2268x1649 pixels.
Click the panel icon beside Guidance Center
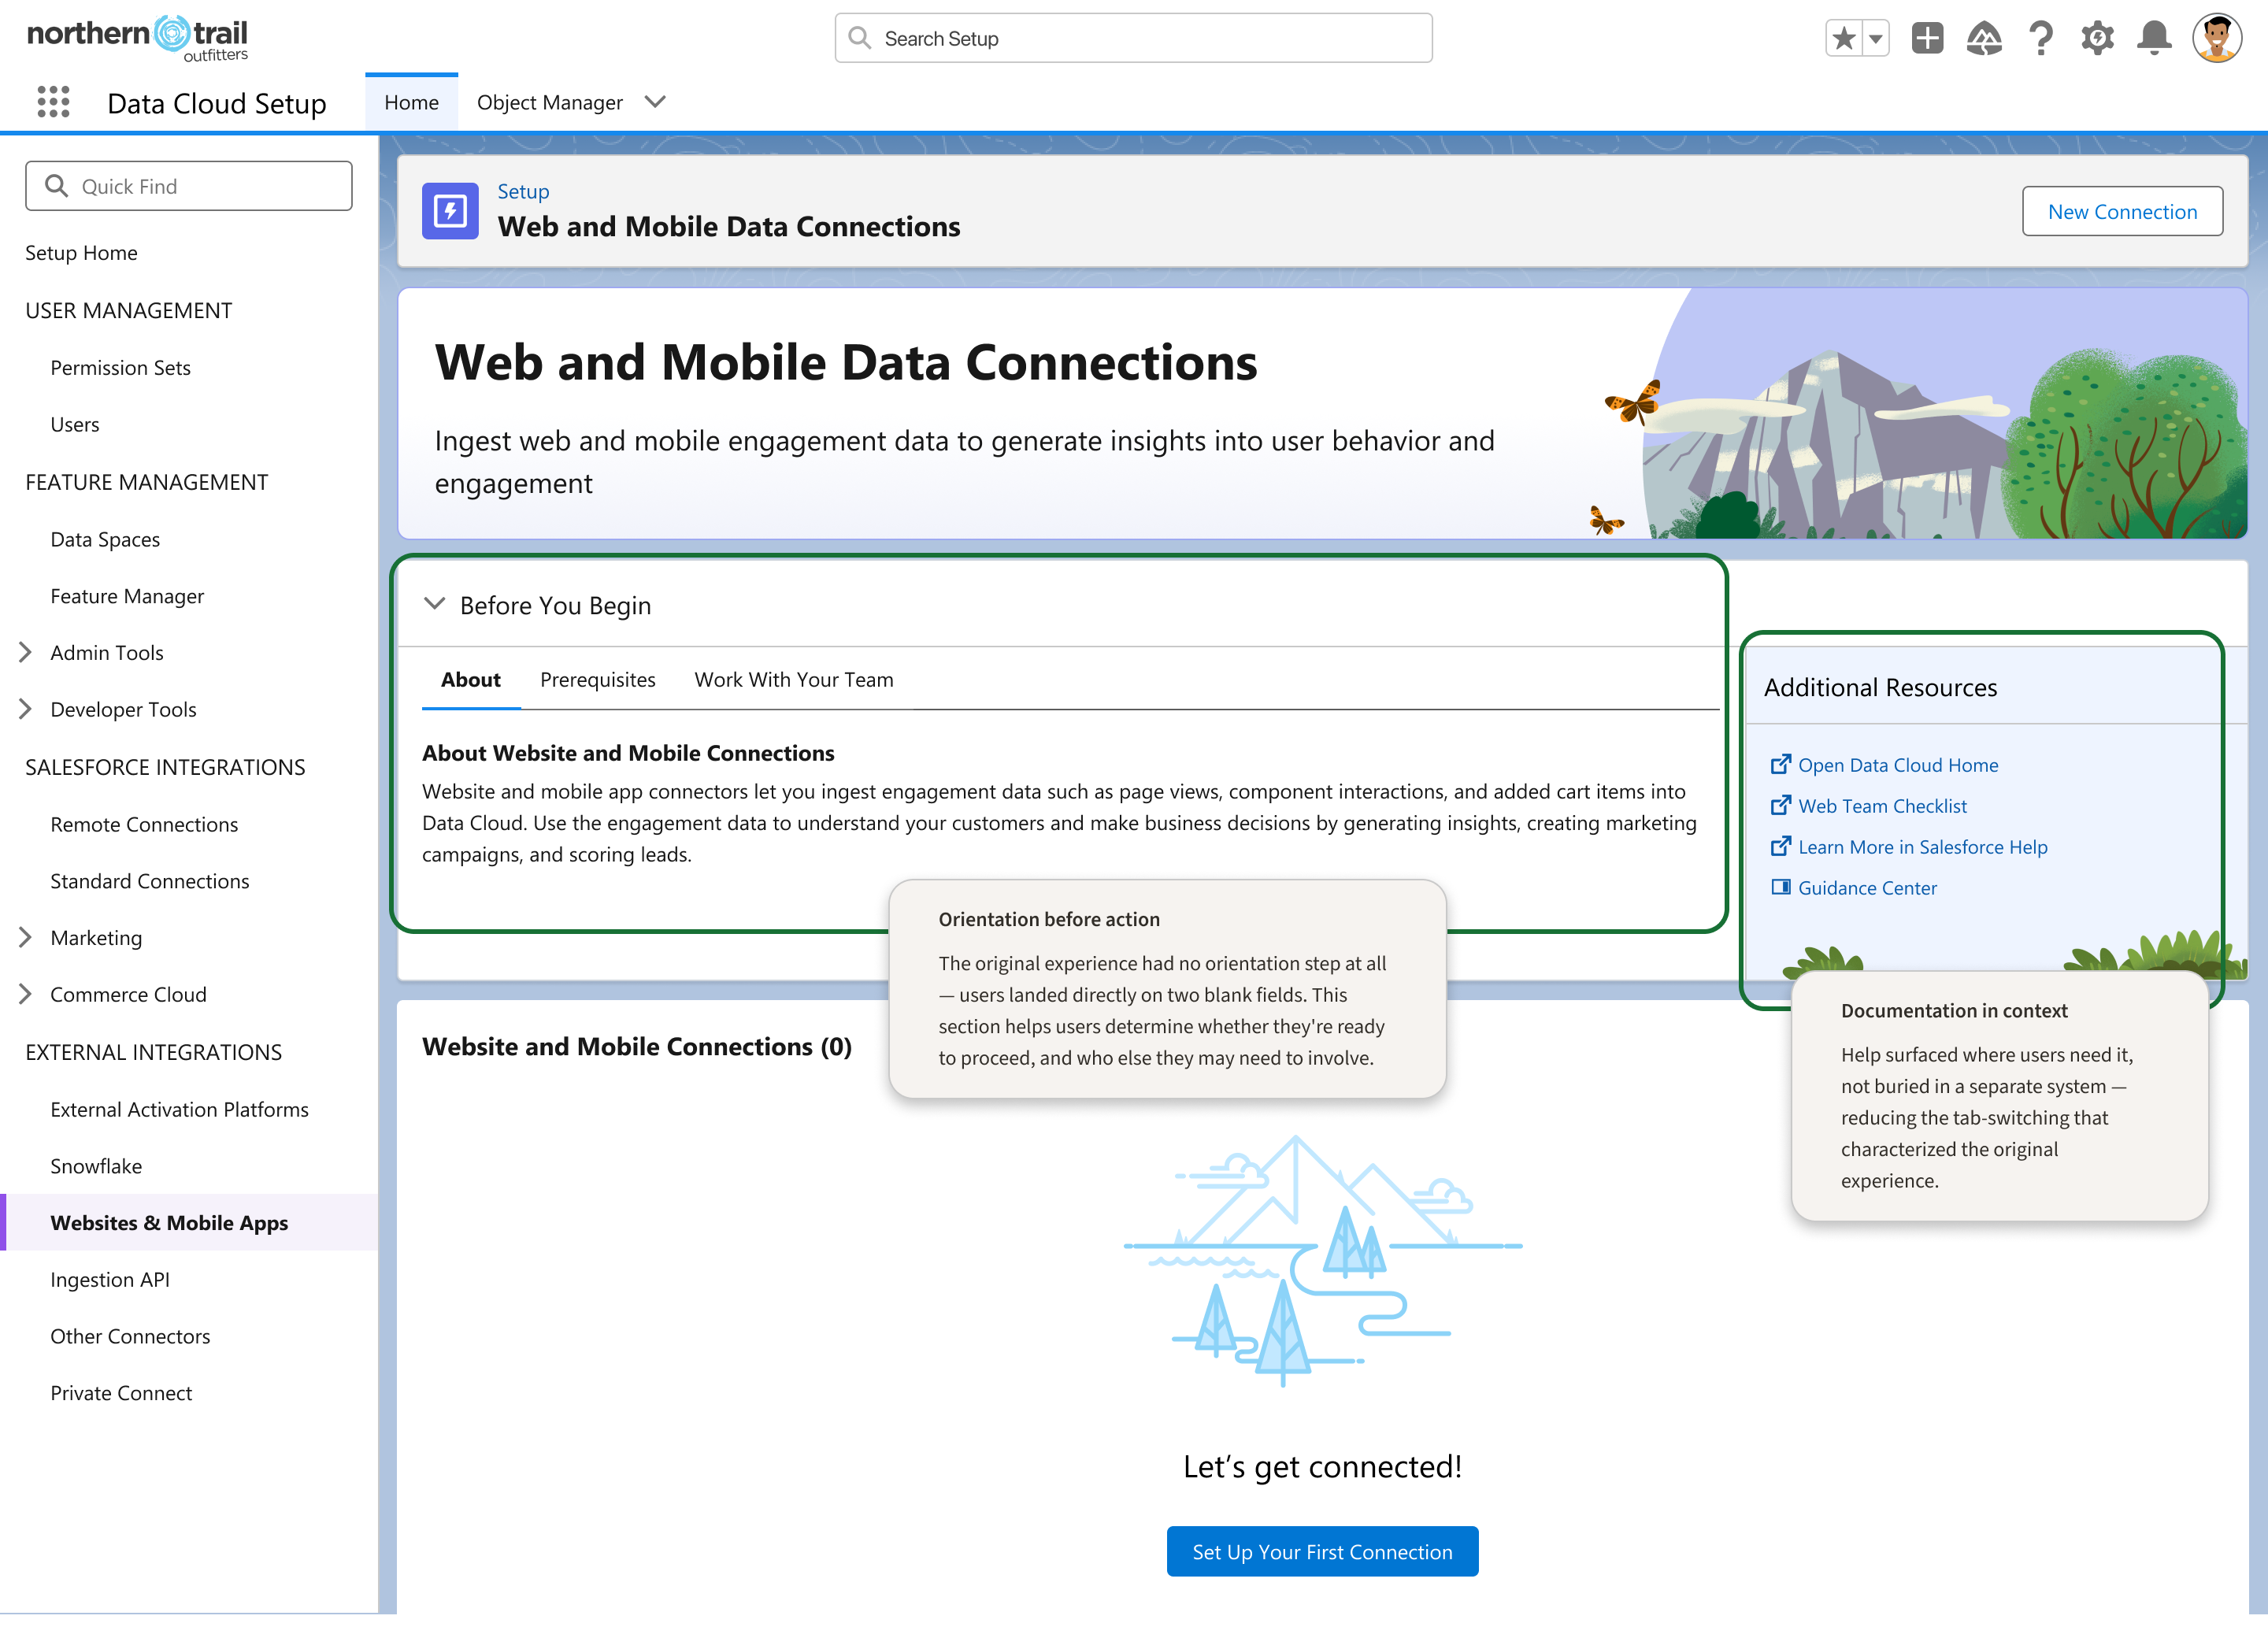click(1780, 888)
